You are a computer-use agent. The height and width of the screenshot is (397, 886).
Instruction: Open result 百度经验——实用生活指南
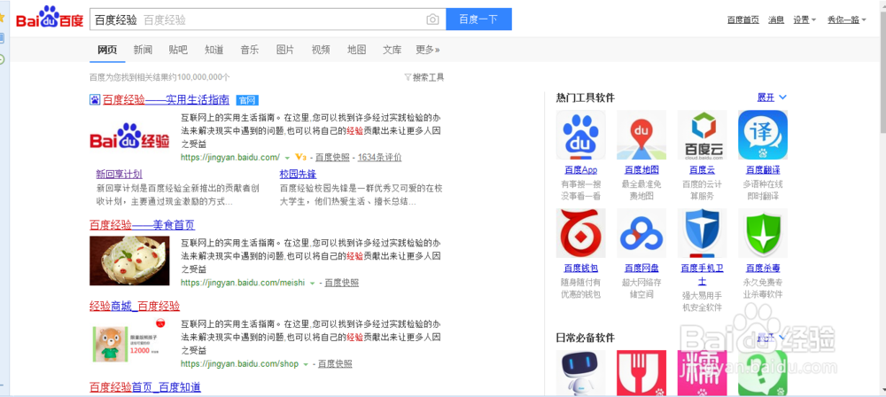point(167,100)
